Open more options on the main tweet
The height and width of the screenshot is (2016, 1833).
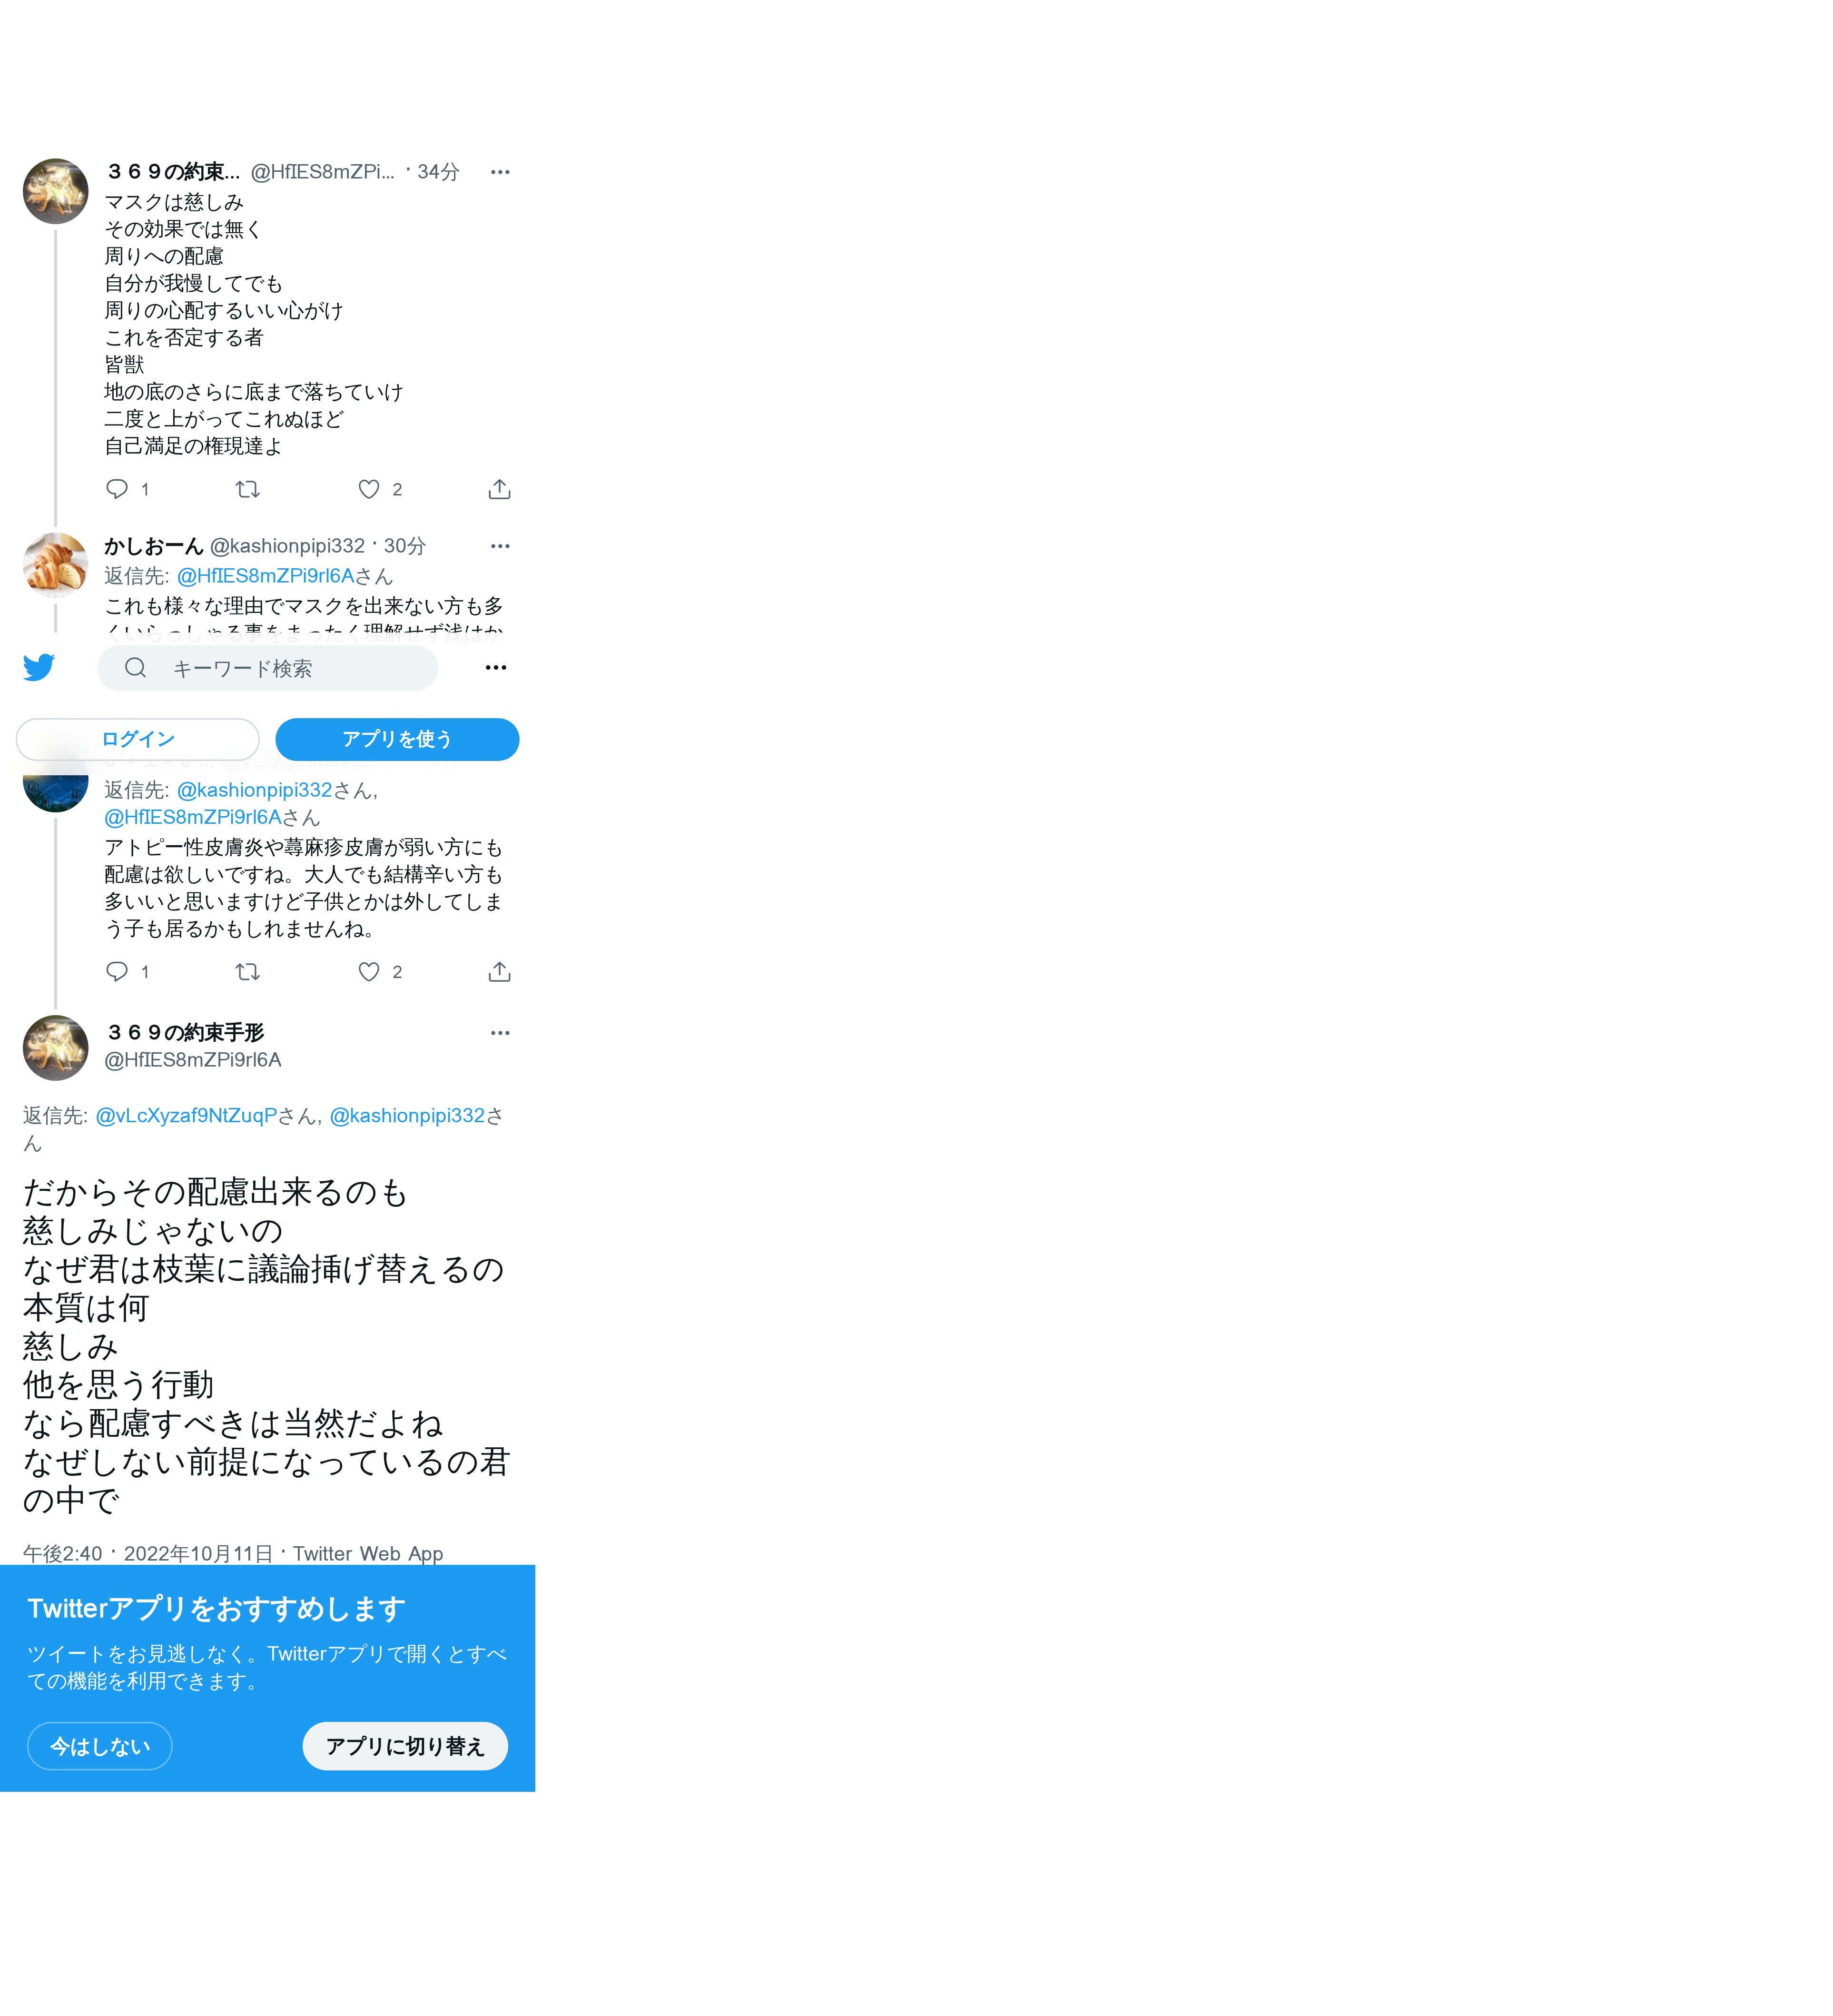pyautogui.click(x=500, y=1033)
